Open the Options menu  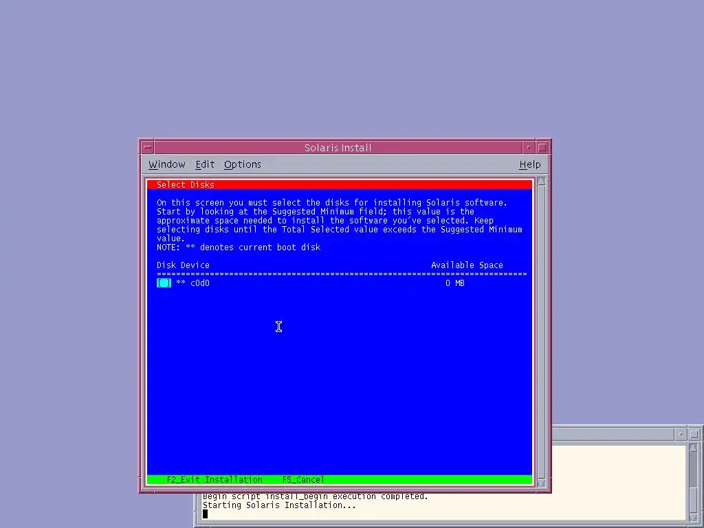(243, 164)
